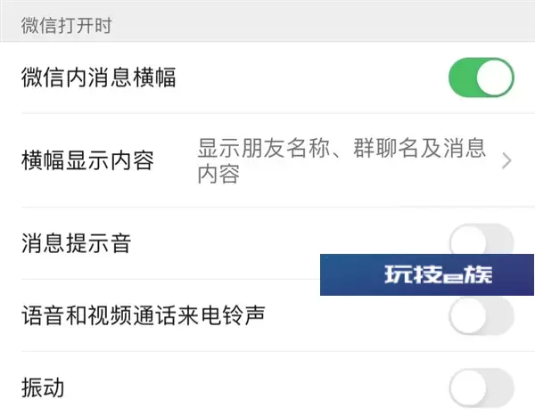
Task: Open 横幅显示内容 setting row
Action: coord(267,160)
